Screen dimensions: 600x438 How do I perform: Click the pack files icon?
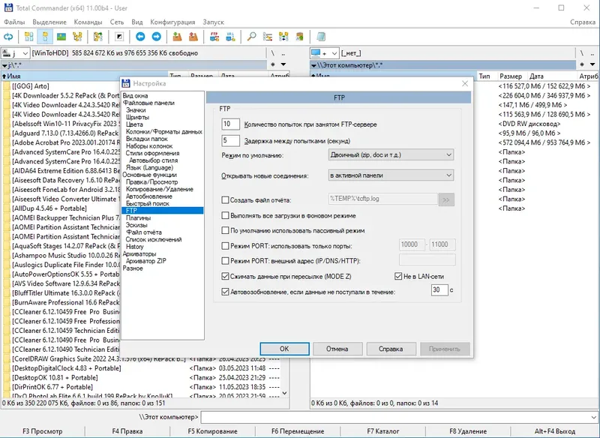(x=177, y=37)
